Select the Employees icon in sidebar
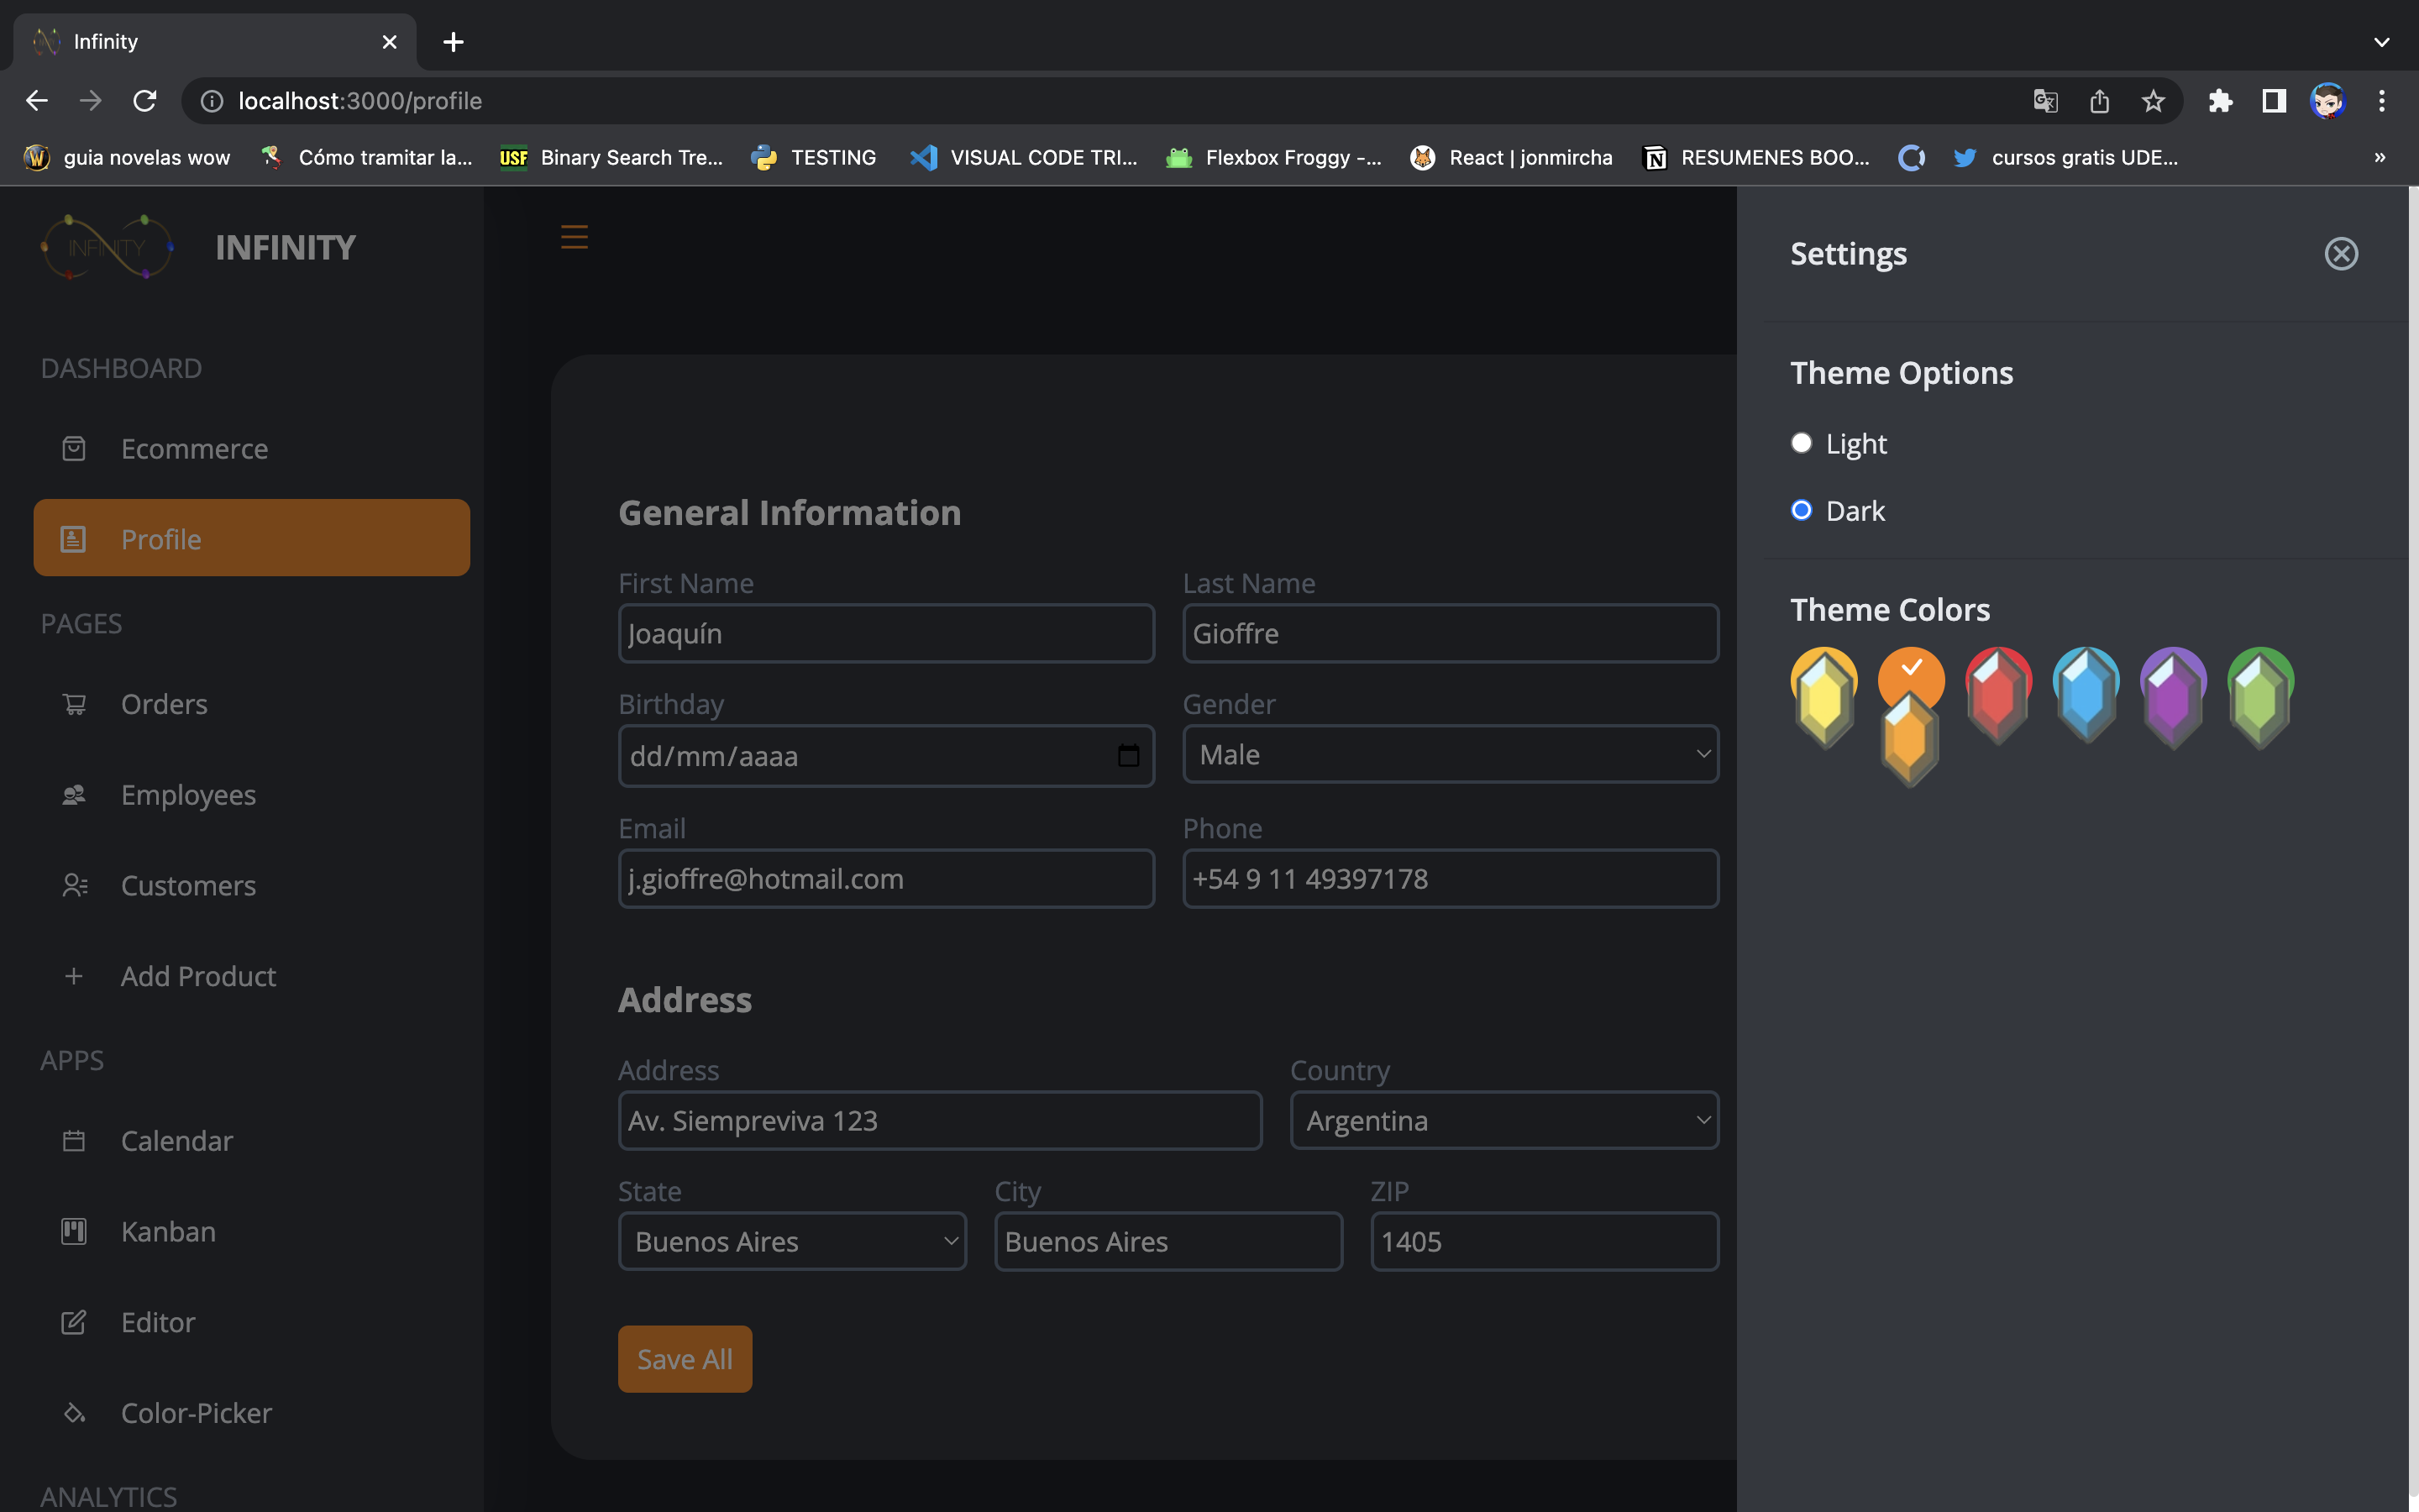This screenshot has width=2419, height=1512. 74,794
